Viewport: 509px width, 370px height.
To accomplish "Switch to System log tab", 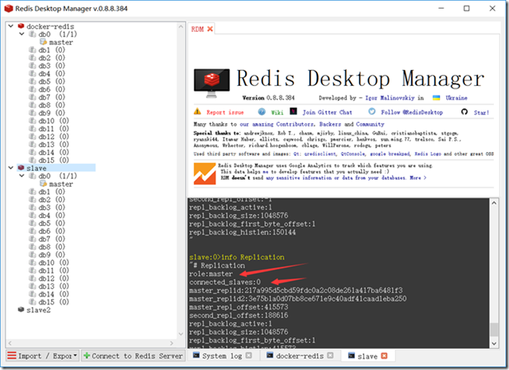I will coord(222,356).
